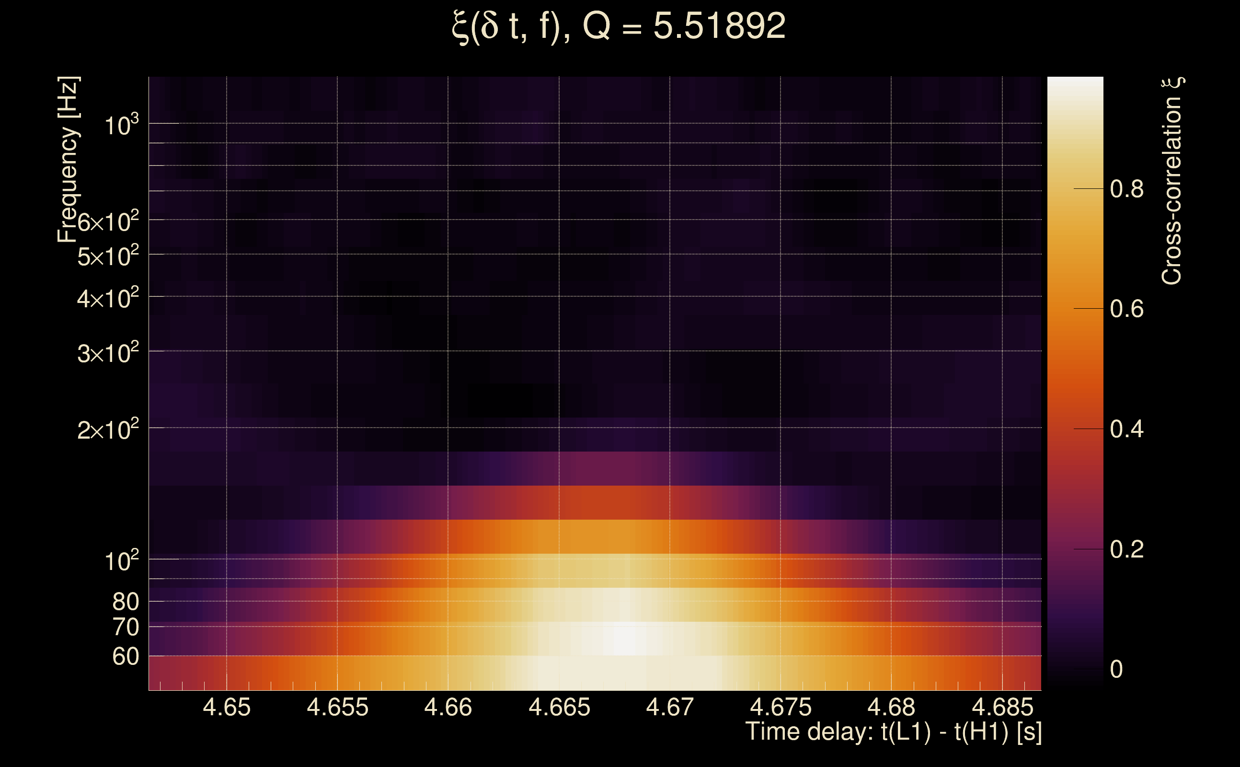Click the plot title showing Q = 5.51892

pos(619,26)
